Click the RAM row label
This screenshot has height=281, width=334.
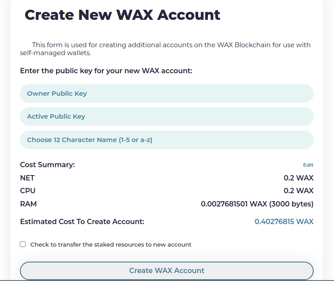[28, 204]
